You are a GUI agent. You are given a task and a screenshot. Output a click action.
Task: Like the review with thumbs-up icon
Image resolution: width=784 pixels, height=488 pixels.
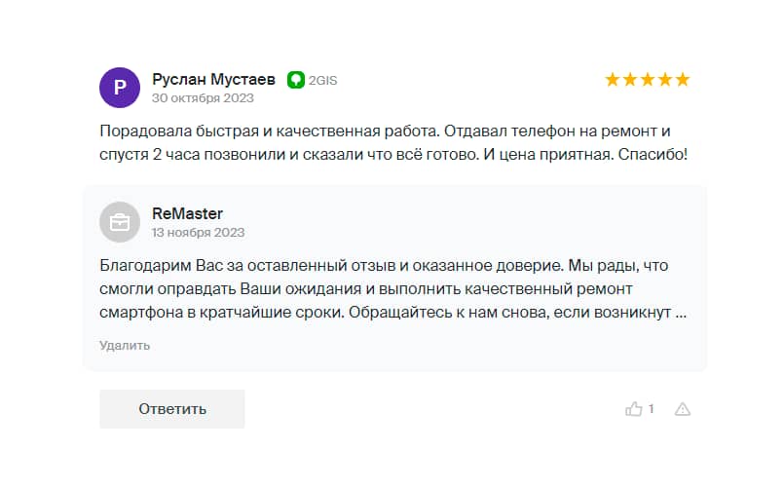[634, 409]
